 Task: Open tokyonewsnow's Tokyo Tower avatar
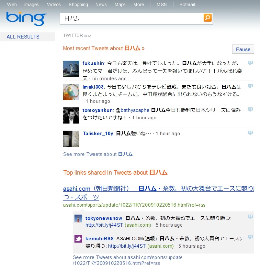point(78,219)
